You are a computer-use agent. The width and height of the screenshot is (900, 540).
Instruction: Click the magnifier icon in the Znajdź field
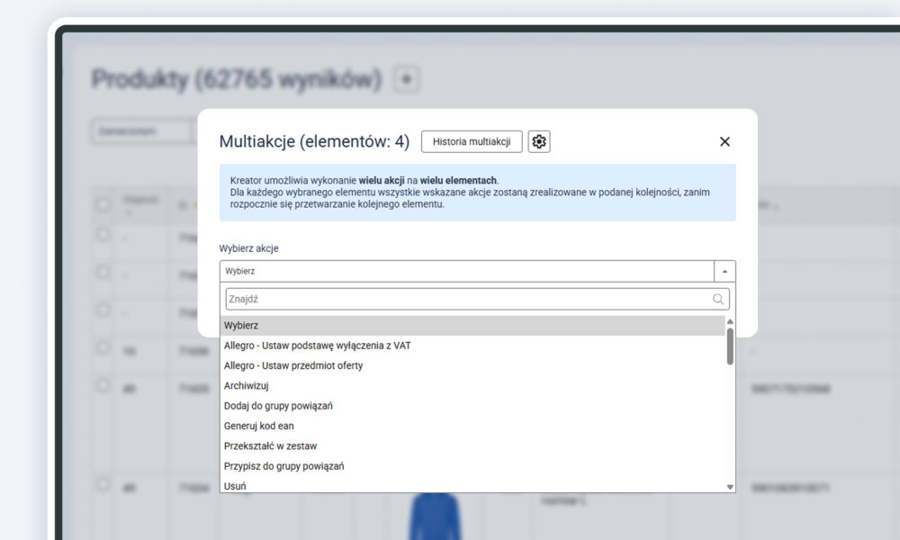(x=717, y=298)
